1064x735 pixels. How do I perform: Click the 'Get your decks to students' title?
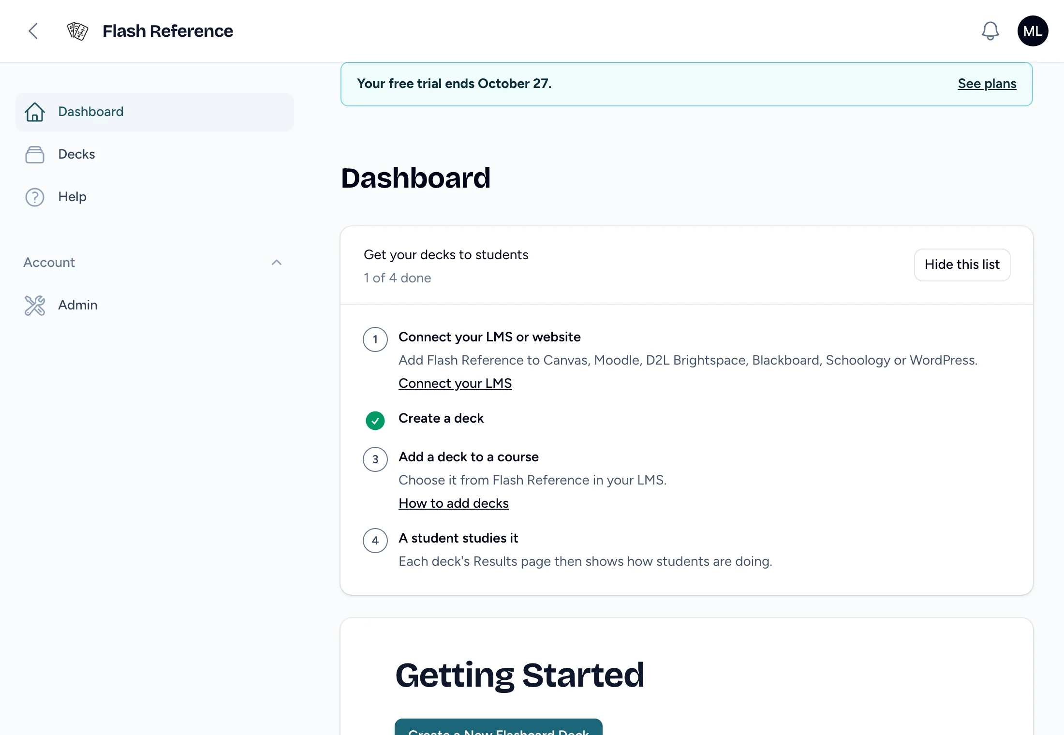[x=446, y=254]
